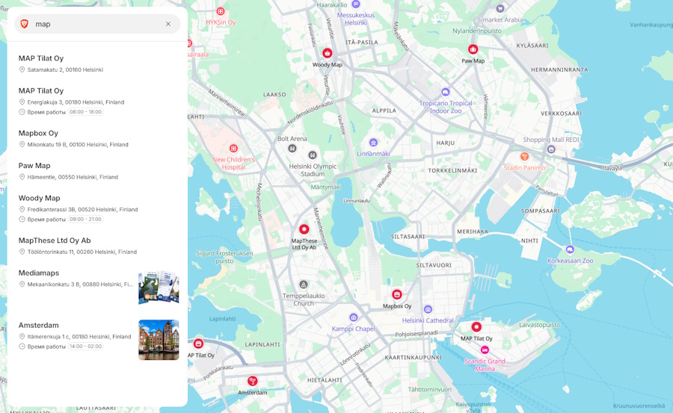Viewport: 673px width, 413px height.
Task: View the Amsterdam canal houses thumbnail
Action: (159, 340)
